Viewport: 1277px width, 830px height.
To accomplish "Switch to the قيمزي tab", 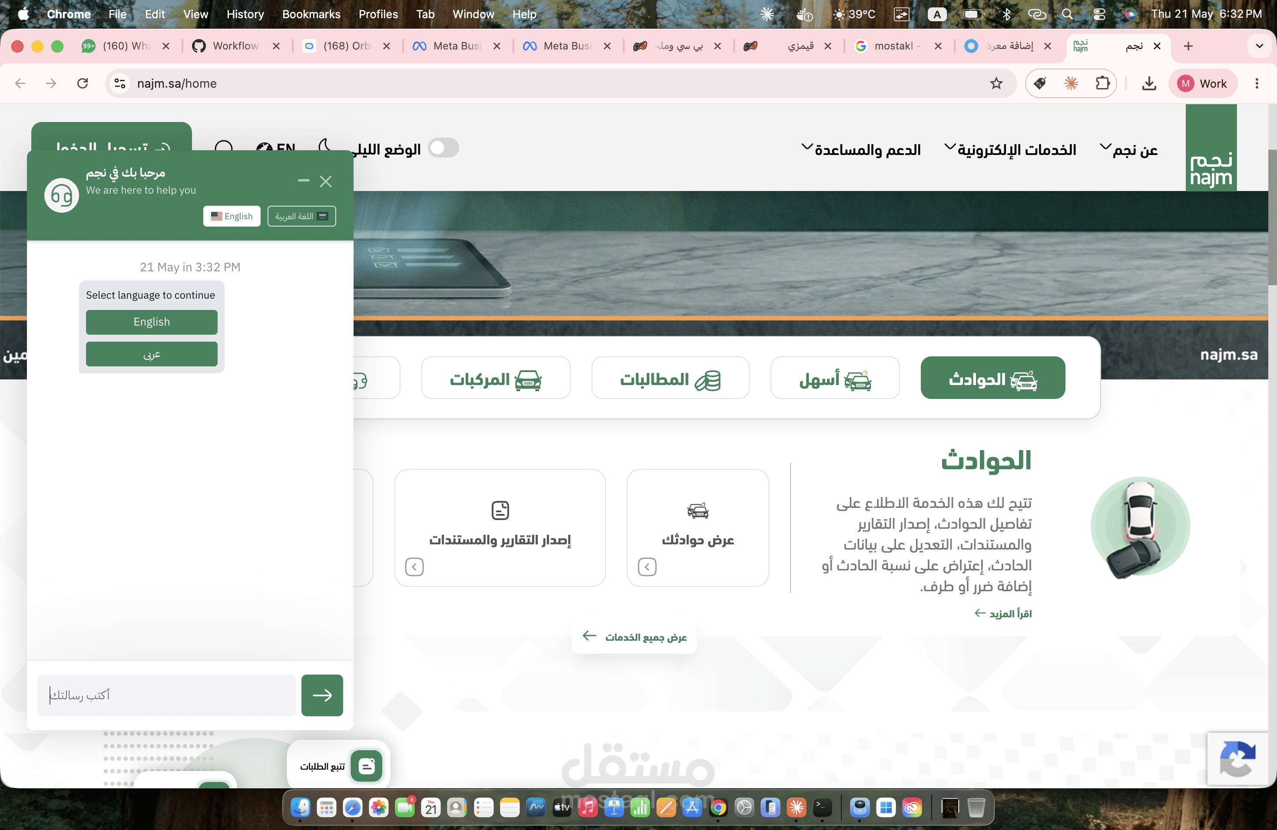I will 787,46.
